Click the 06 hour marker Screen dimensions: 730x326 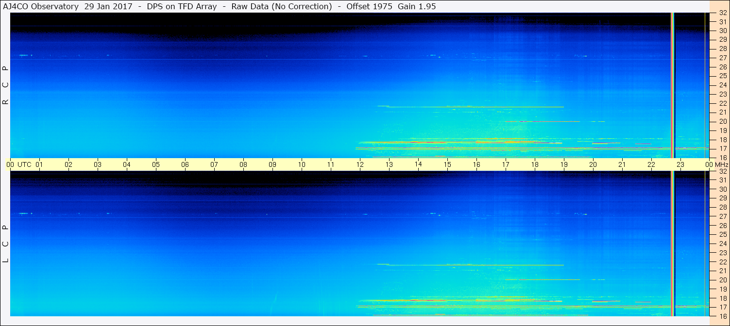coord(185,164)
